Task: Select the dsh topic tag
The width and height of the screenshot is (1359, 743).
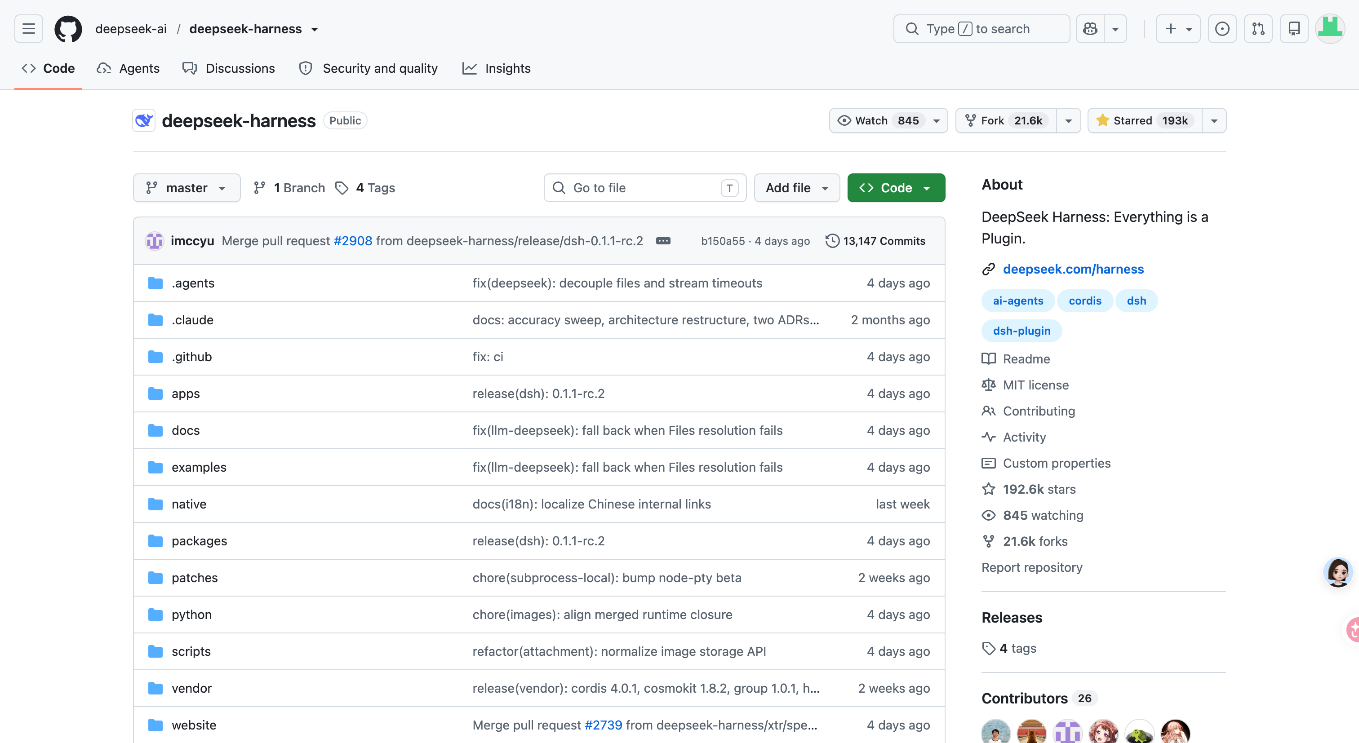Action: pos(1137,301)
